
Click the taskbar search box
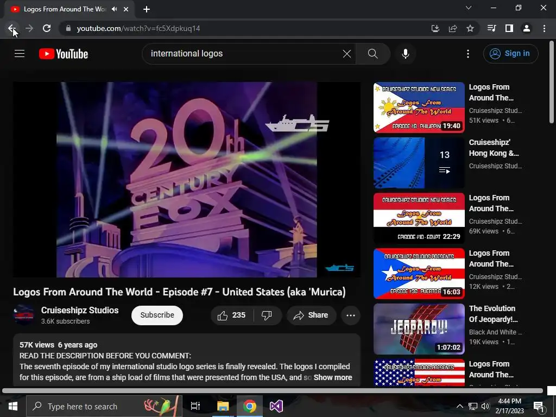(104, 406)
